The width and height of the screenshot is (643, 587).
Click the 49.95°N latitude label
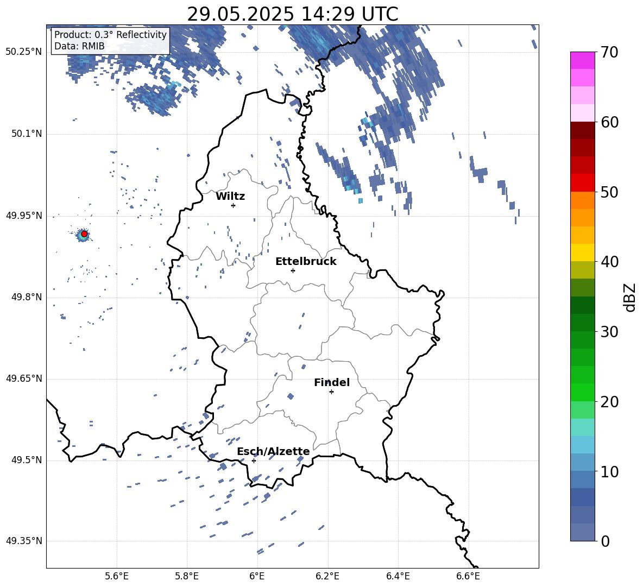pos(24,216)
